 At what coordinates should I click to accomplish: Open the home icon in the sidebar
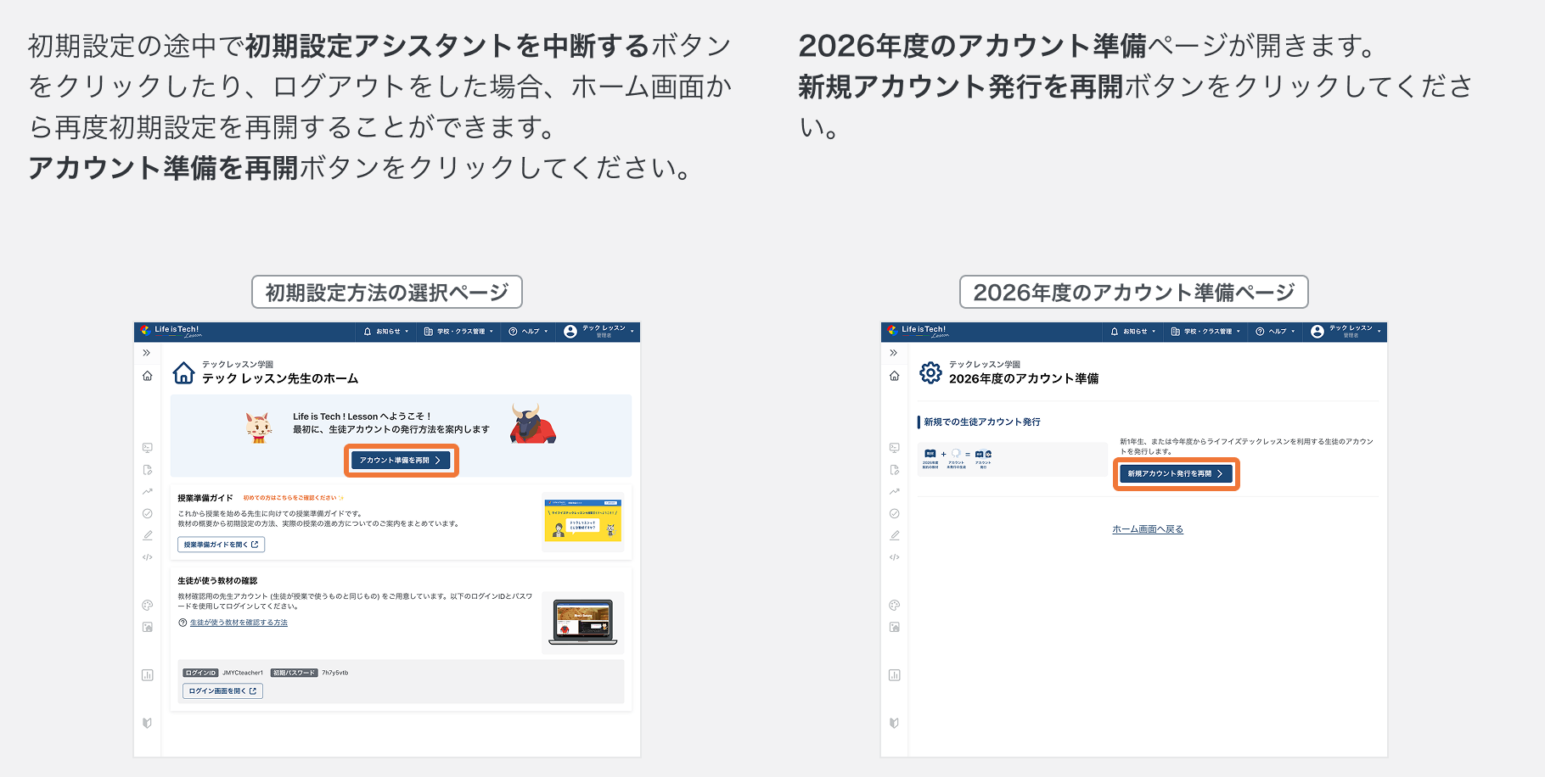(146, 374)
